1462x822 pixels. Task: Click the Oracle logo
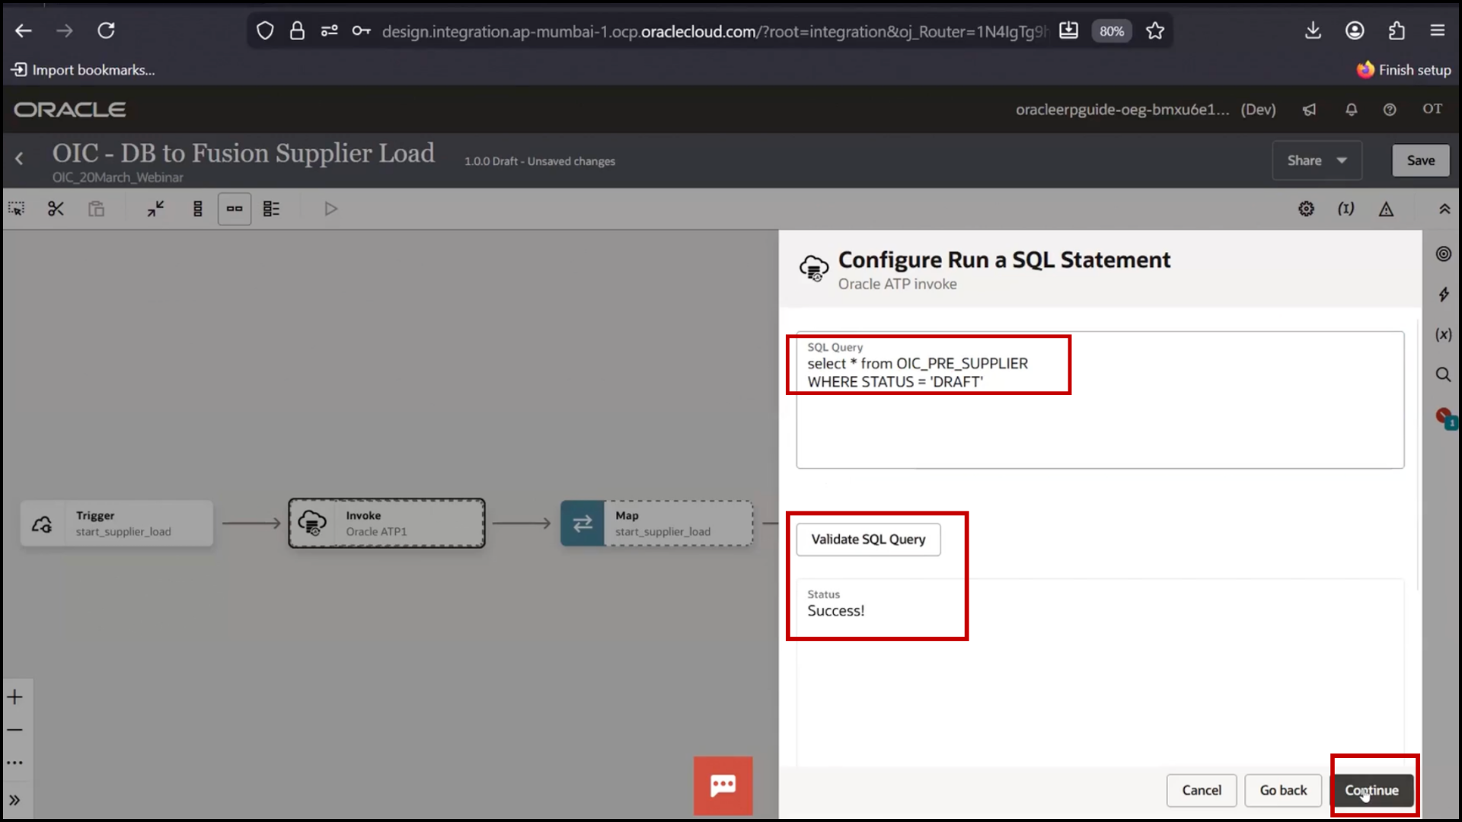point(70,110)
